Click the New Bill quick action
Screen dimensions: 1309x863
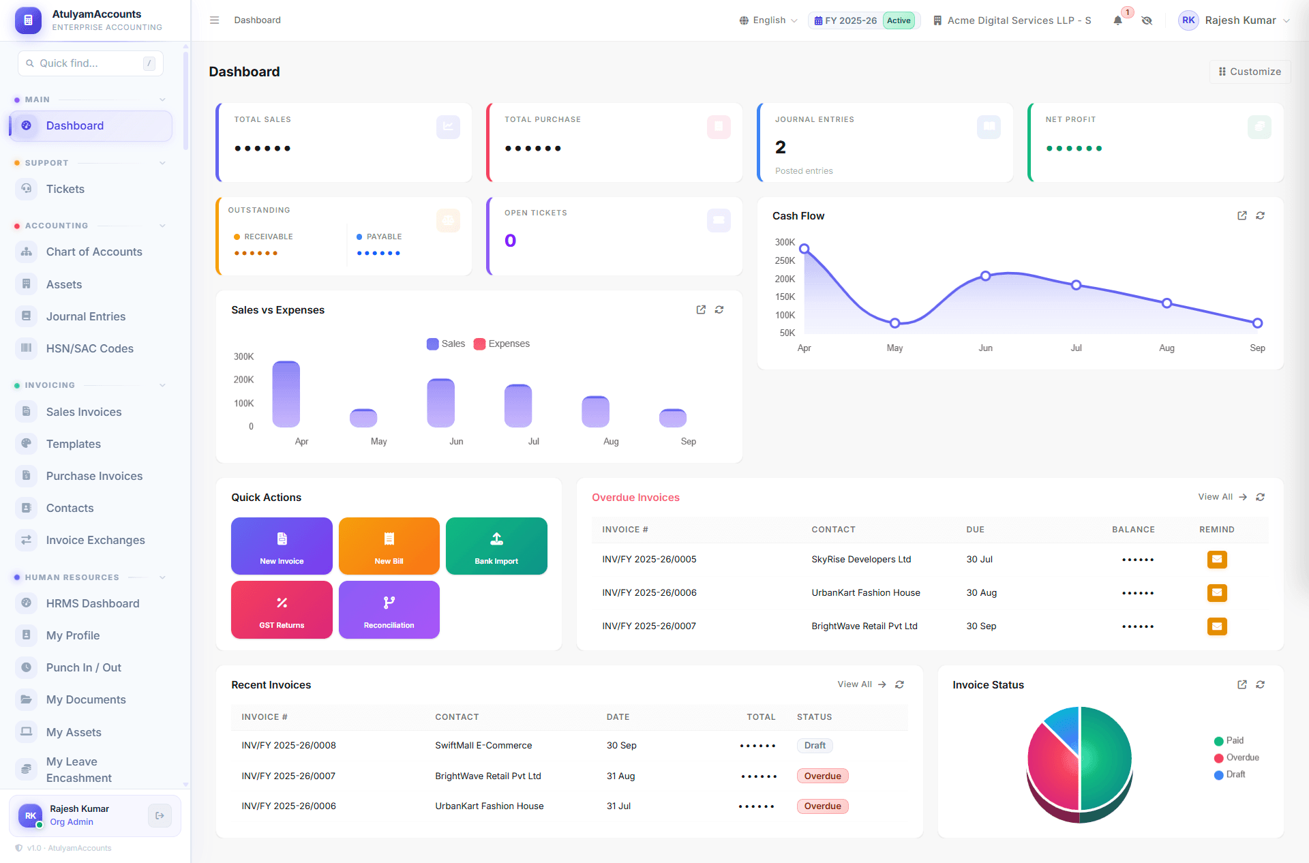[389, 546]
